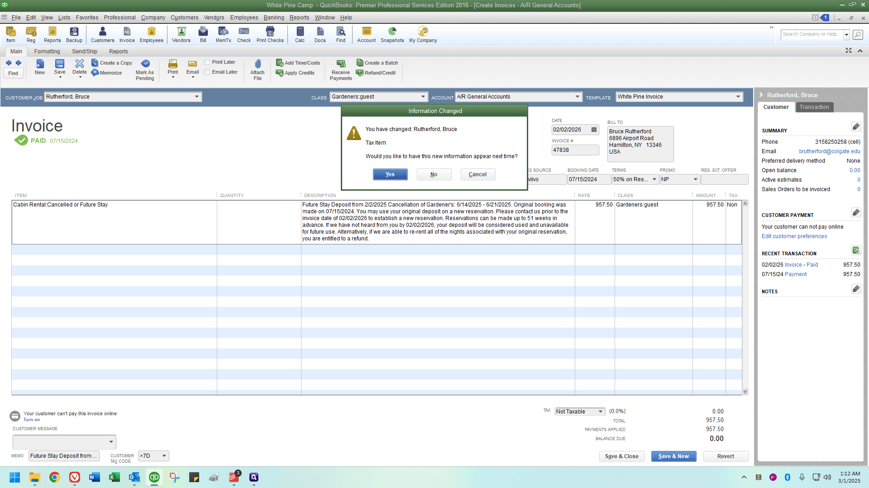
Task: Click the Memo input field
Action: click(64, 456)
